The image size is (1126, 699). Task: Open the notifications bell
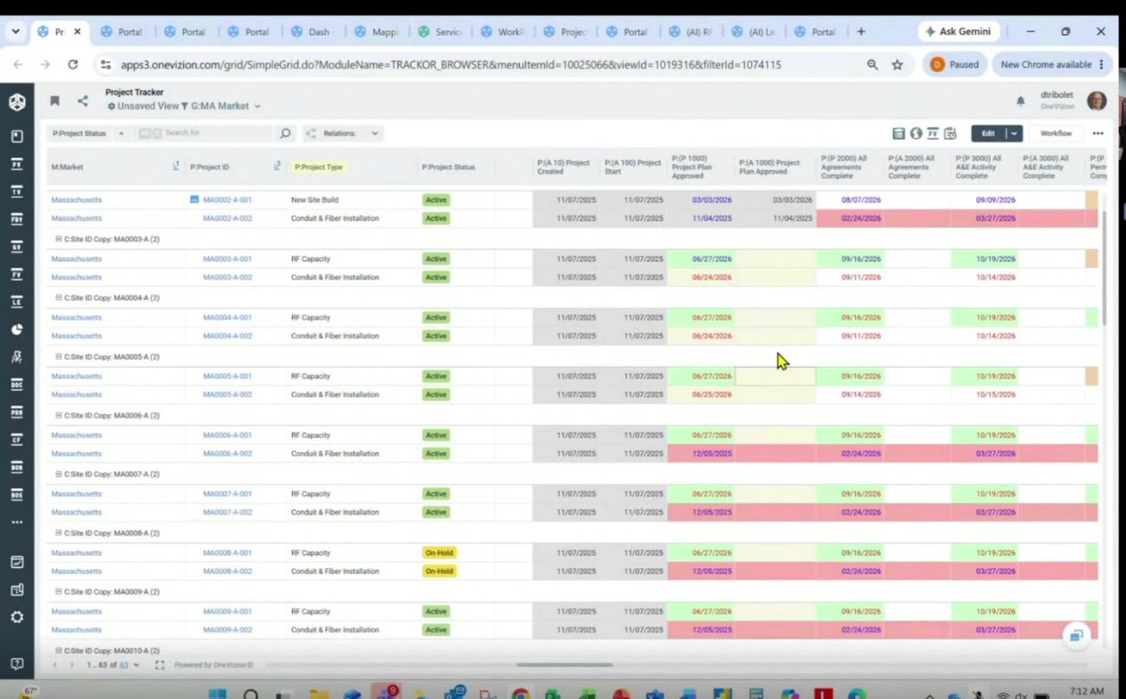[x=1021, y=102]
